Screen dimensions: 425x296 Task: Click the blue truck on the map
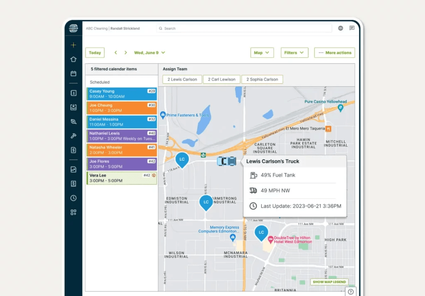[x=227, y=161]
